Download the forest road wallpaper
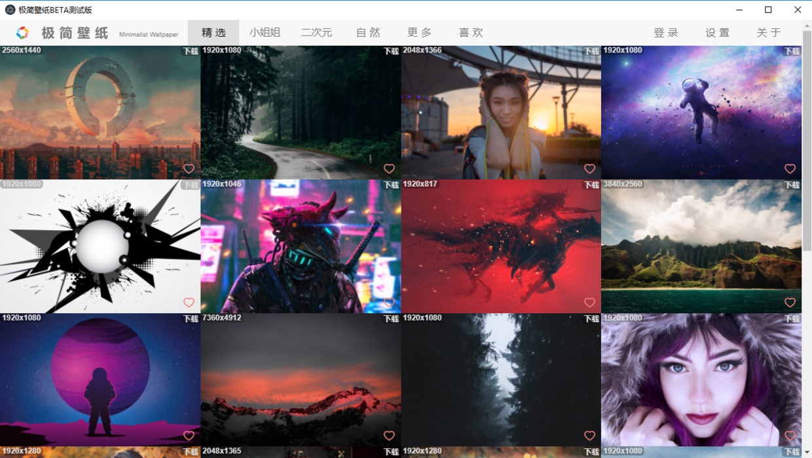Screen dimensions: 812x458 point(391,51)
